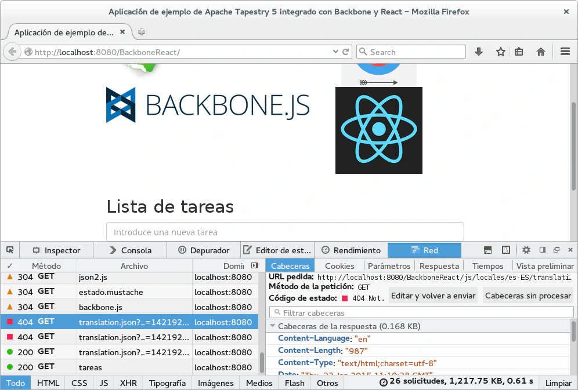578x390 pixels.
Task: Click the element picker icon in devtools
Action: click(10, 250)
